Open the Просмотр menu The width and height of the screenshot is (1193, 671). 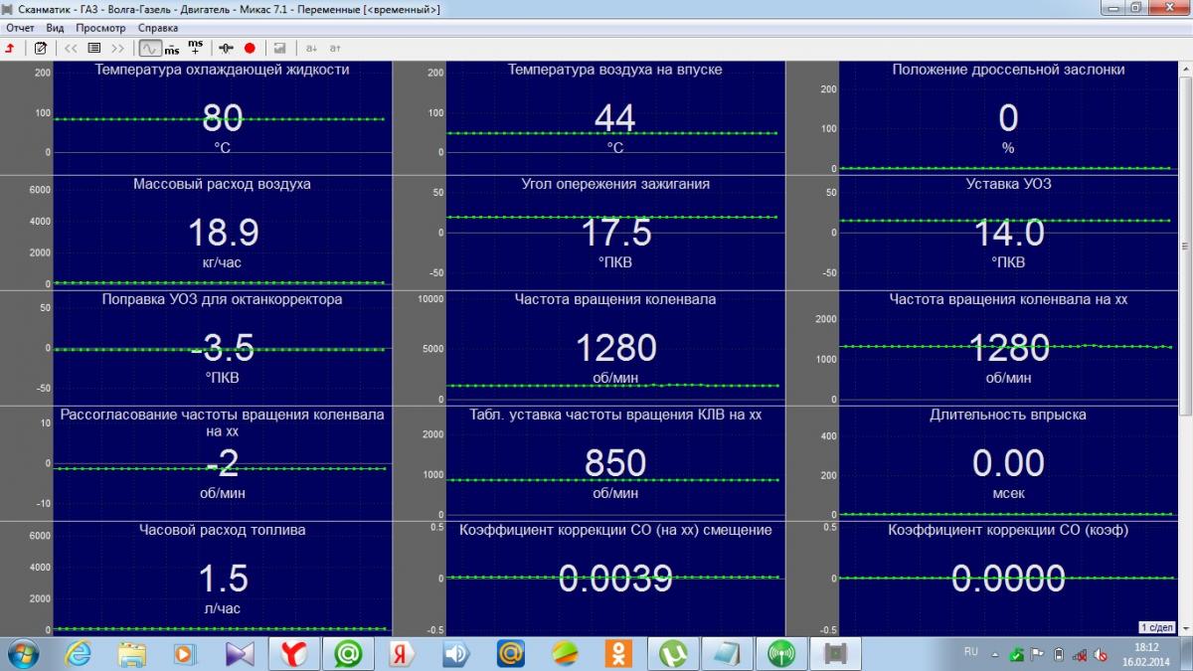pos(100,28)
